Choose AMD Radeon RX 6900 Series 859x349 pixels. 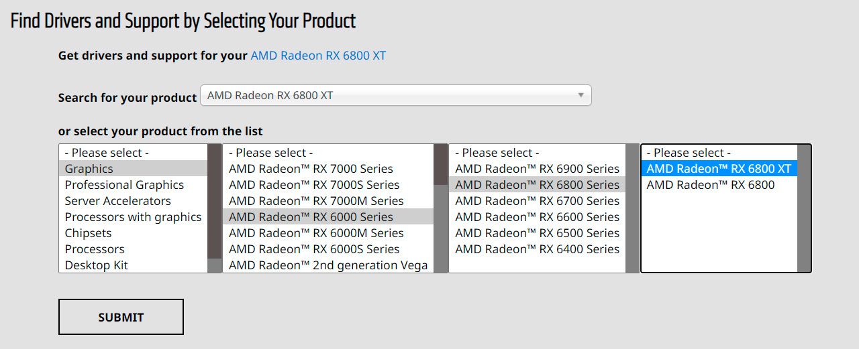537,169
